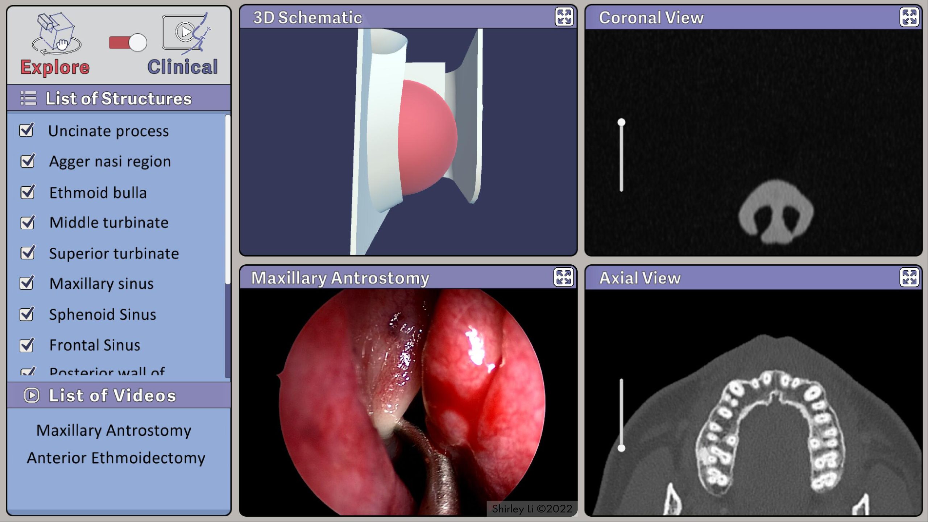Toggle the Explore/Clinical mode switch
The image size is (928, 522).
[128, 43]
